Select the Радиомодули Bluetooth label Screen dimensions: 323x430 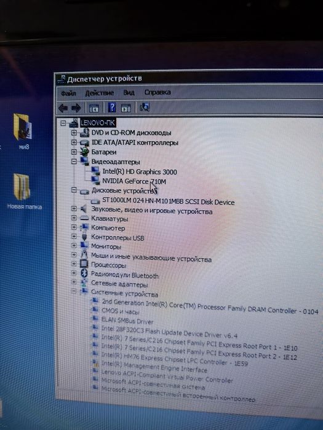(125, 275)
